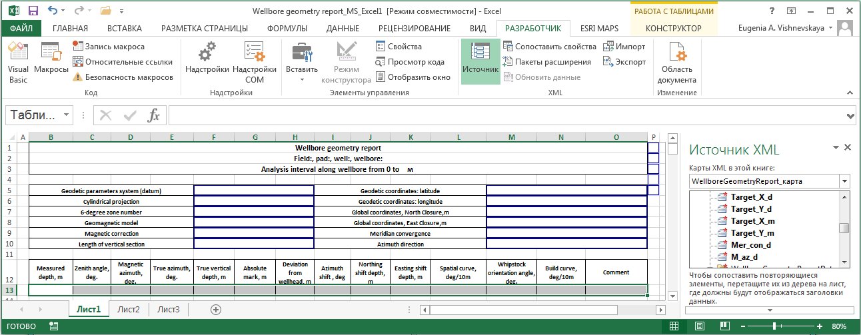Switch to the ДАННЫЕ tab

(x=343, y=28)
